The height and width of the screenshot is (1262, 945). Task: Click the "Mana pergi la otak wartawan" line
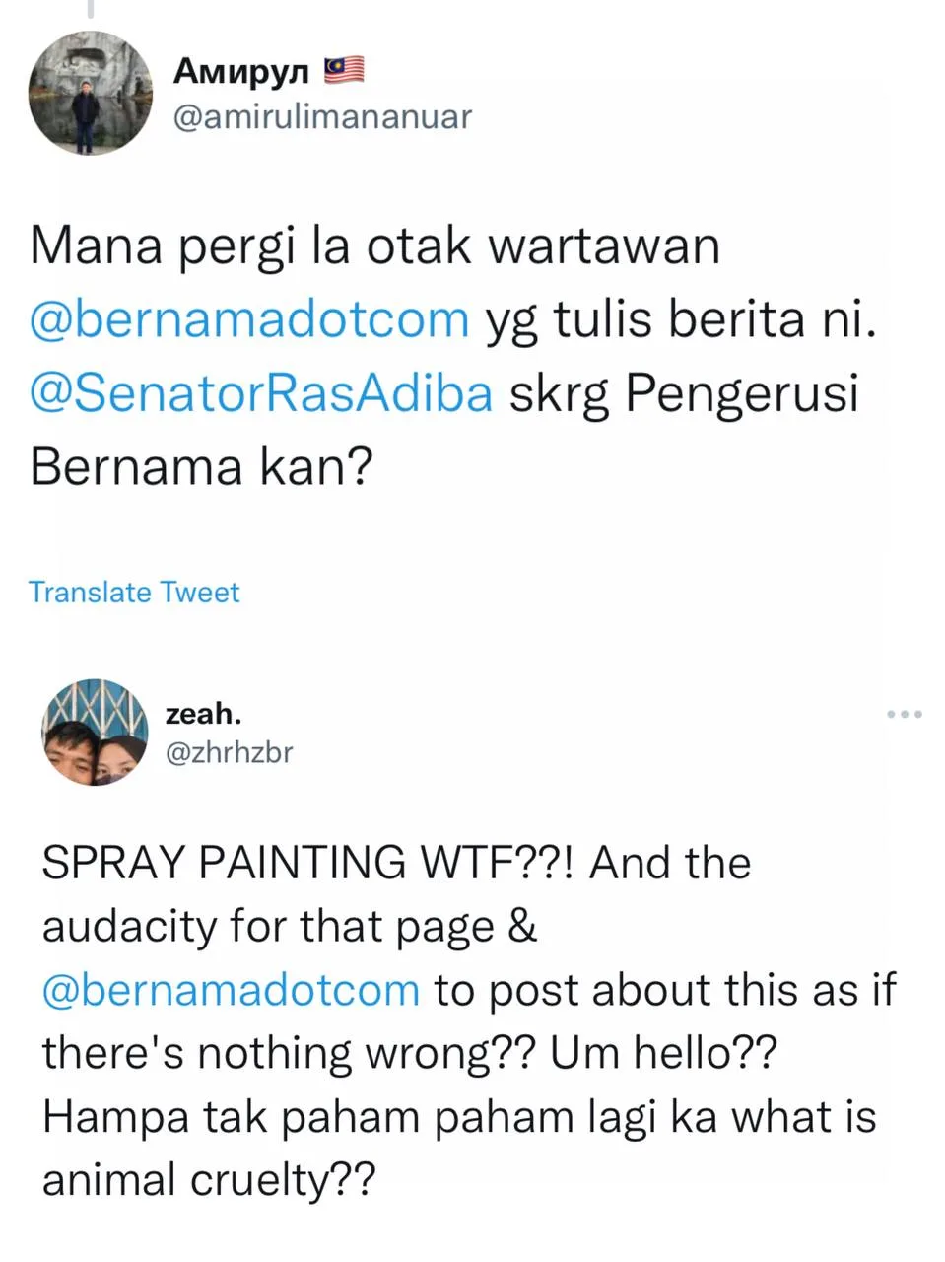(374, 245)
